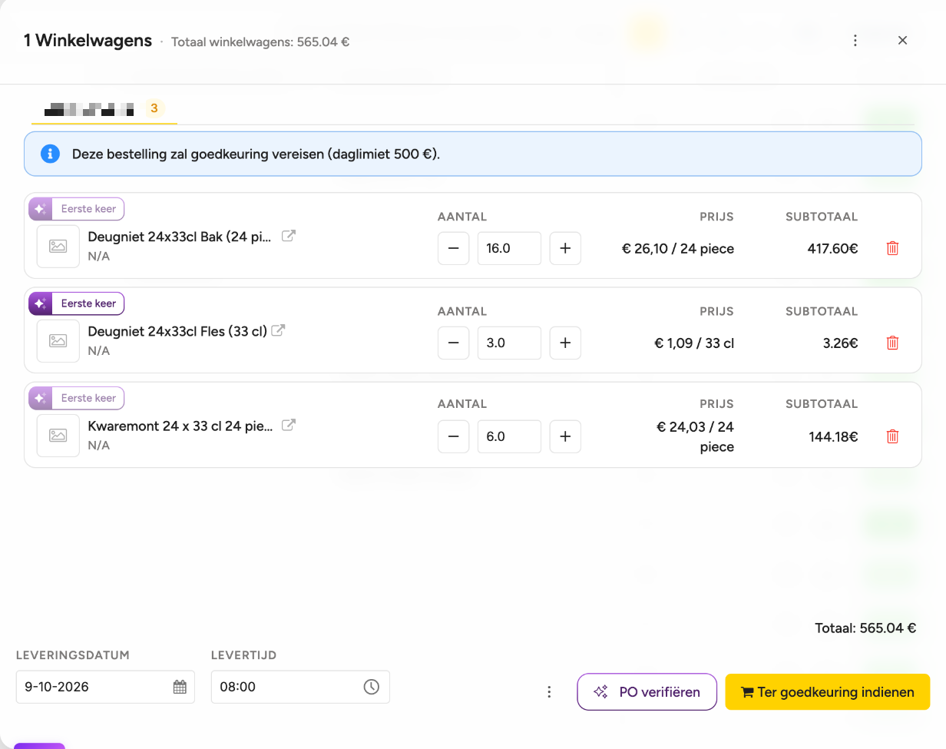Viewport: 946px width, 749px height.
Task: Click the daglimiet 500 € approval notice text
Action: pos(256,154)
